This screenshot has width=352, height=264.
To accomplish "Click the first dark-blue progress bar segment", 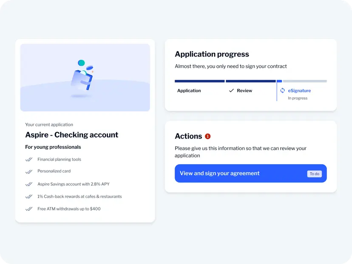I will [x=199, y=81].
